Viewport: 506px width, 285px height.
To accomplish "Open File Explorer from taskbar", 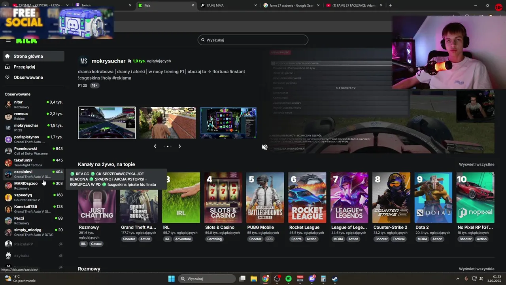I will coord(254,279).
